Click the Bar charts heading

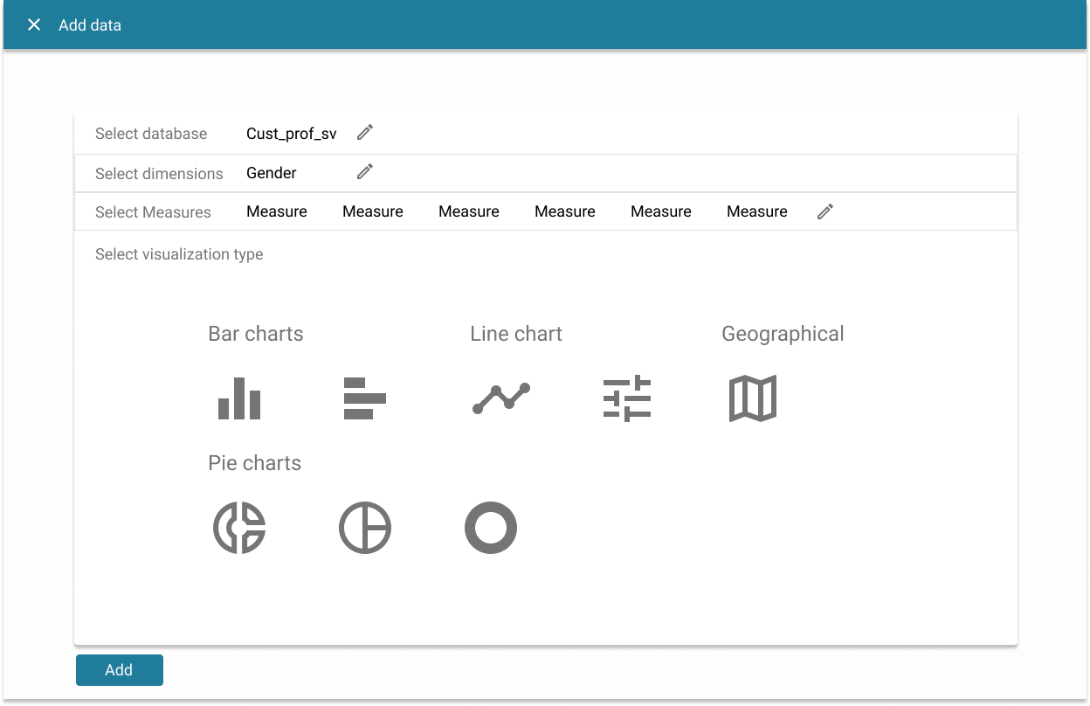(x=256, y=334)
